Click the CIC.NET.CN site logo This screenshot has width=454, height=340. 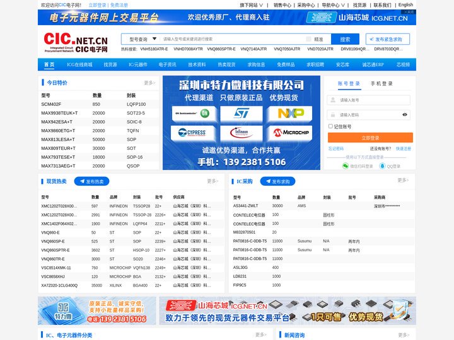(76, 43)
